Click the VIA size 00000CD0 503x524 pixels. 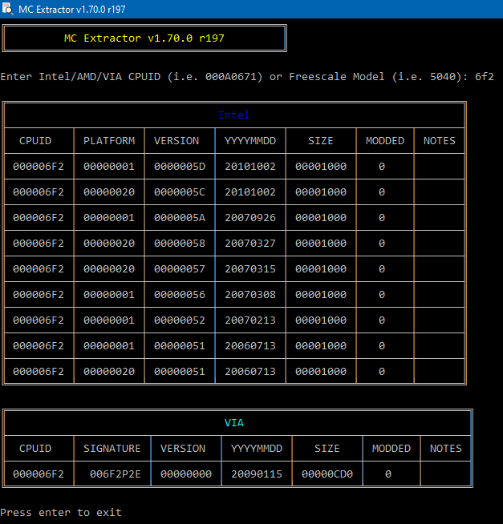pos(327,474)
